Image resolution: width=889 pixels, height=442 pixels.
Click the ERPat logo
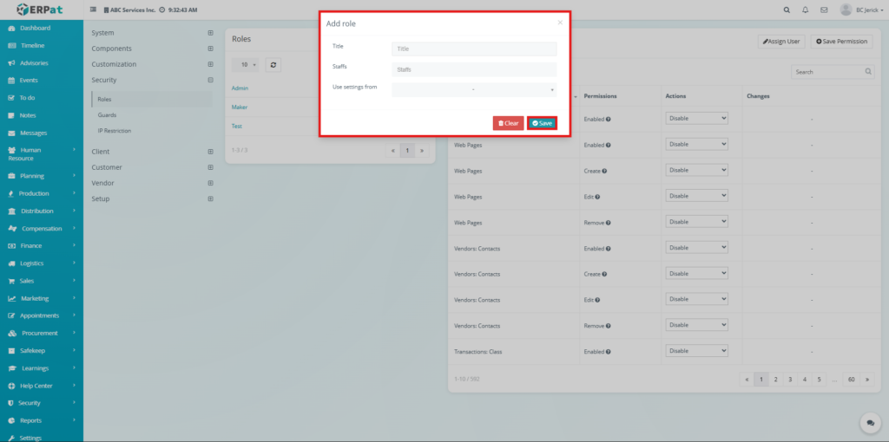(x=41, y=10)
